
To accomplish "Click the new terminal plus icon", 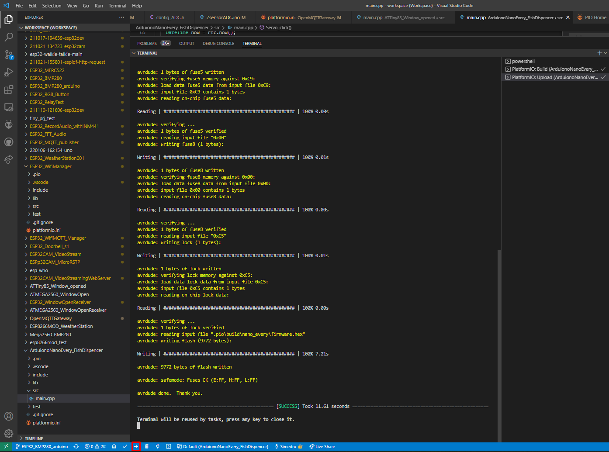I will (x=599, y=53).
